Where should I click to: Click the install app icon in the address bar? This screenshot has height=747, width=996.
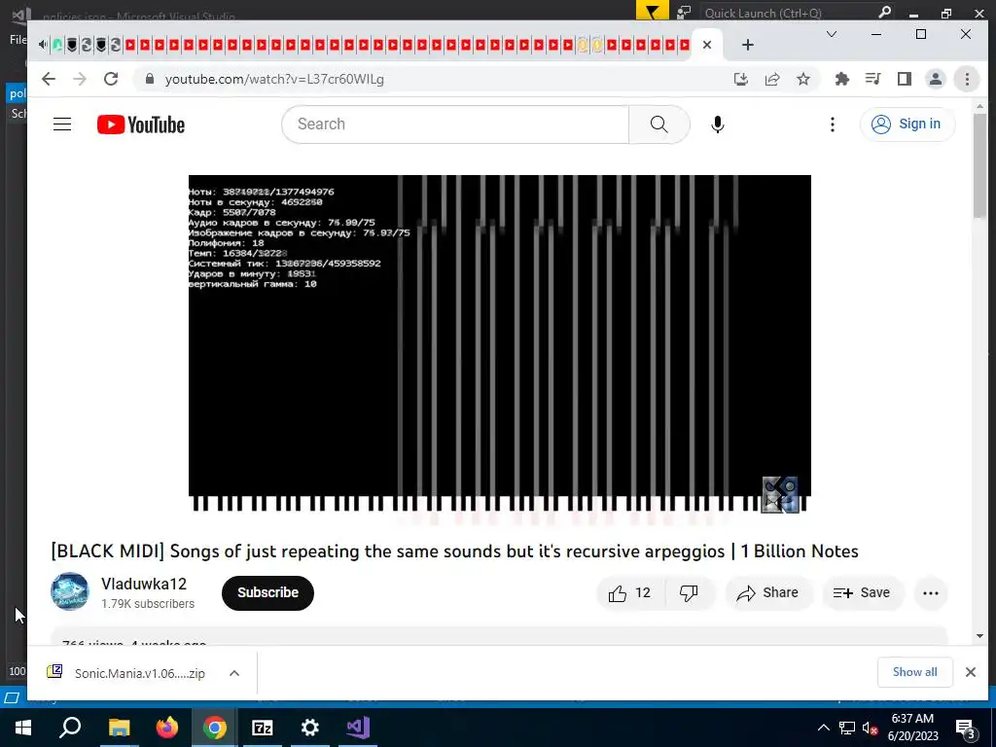point(740,79)
